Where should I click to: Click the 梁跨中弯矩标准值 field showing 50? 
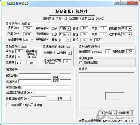[x=31, y=63]
